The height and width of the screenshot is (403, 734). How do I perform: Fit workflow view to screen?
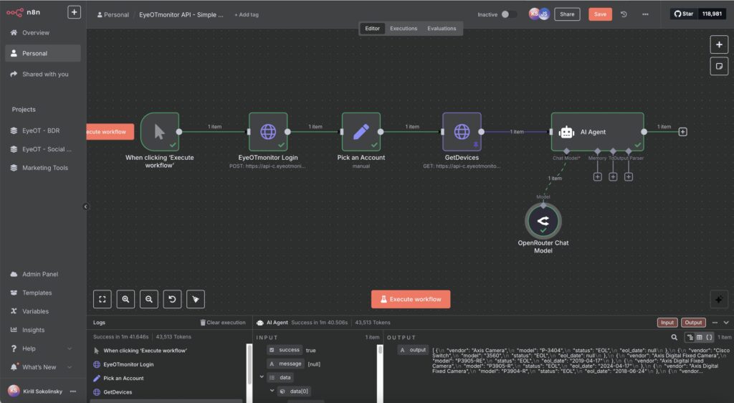click(x=102, y=299)
